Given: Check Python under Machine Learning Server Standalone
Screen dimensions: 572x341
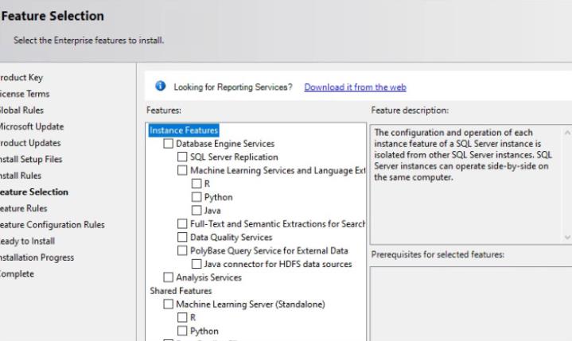Looking at the screenshot, I should 182,331.
